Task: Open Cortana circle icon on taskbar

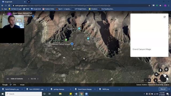Action: point(44,94)
